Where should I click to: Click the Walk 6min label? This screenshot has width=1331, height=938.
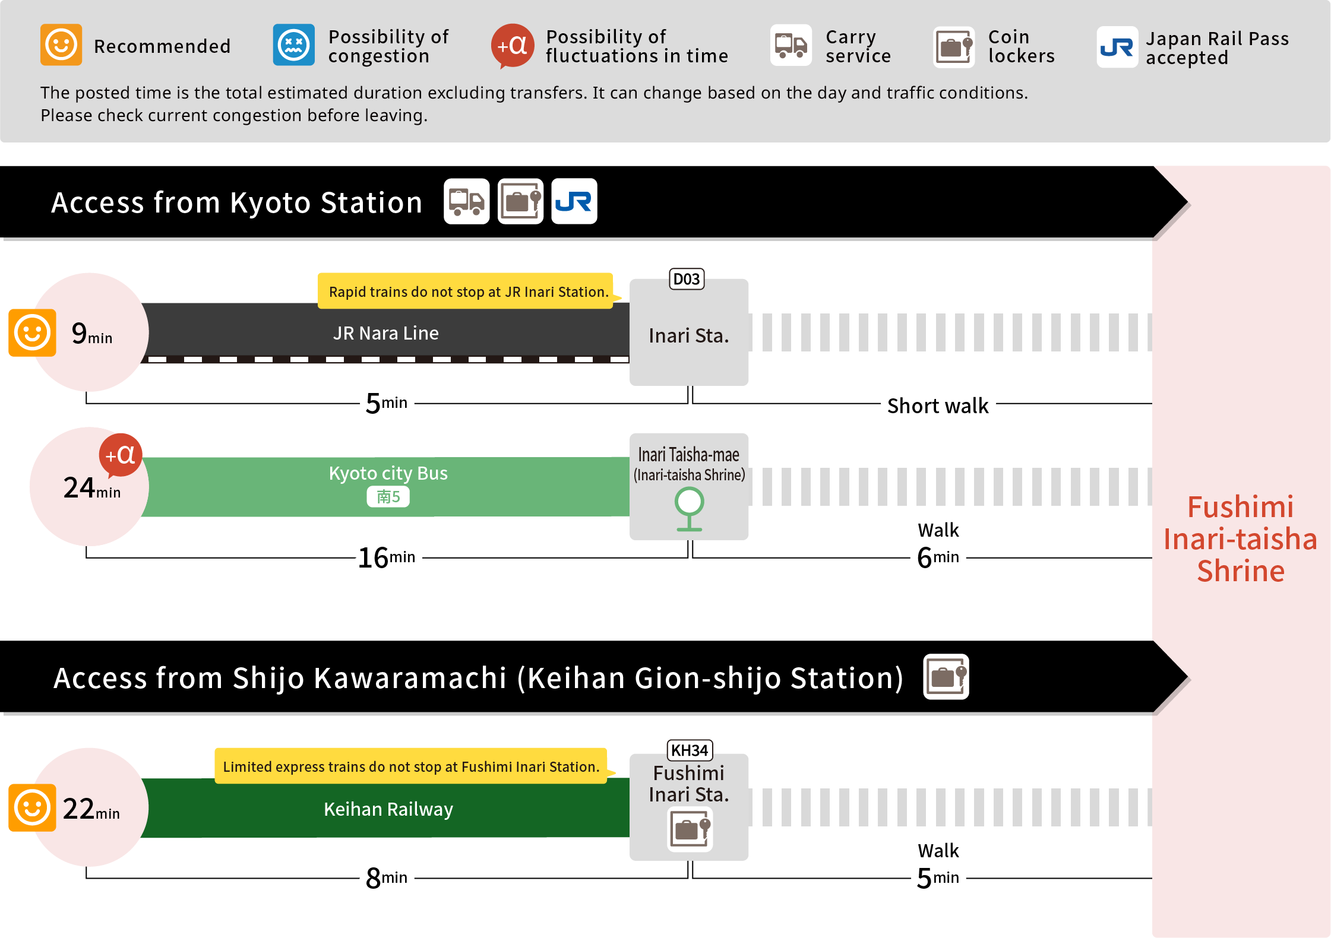(938, 546)
